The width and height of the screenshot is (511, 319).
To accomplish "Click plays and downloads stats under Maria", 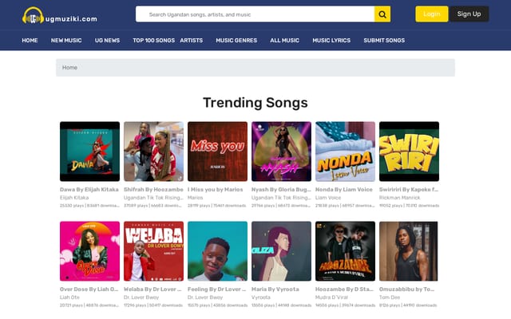I will pos(281,305).
